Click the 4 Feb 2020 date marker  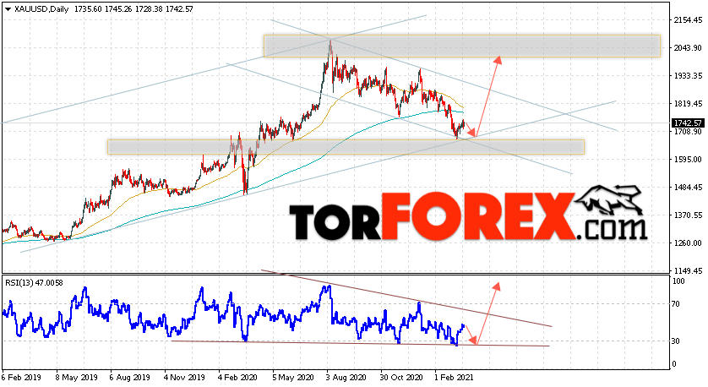coord(237,378)
